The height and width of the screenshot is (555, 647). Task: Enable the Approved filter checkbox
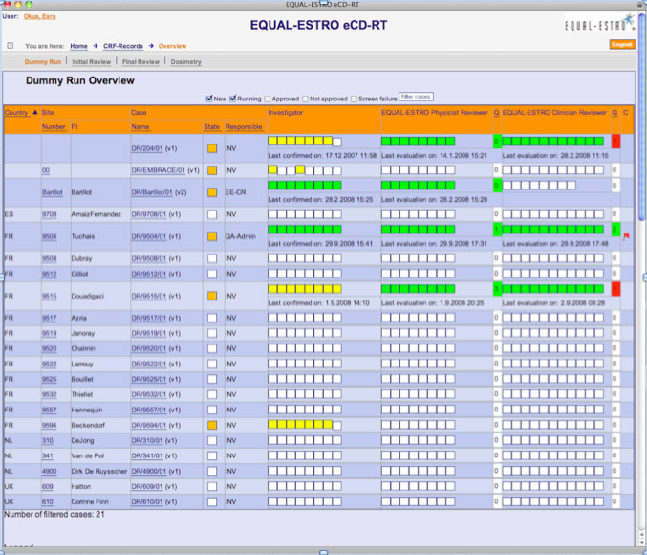click(x=268, y=99)
